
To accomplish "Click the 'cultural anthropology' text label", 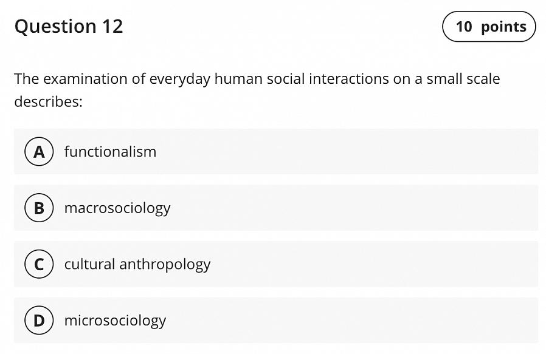I will click(137, 264).
